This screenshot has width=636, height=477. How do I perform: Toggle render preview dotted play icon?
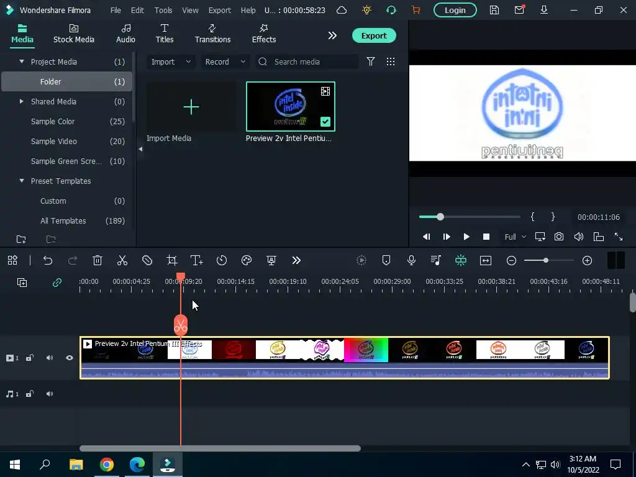click(361, 260)
